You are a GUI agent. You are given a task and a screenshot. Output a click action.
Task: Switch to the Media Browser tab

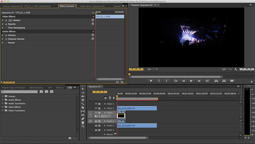[36, 88]
